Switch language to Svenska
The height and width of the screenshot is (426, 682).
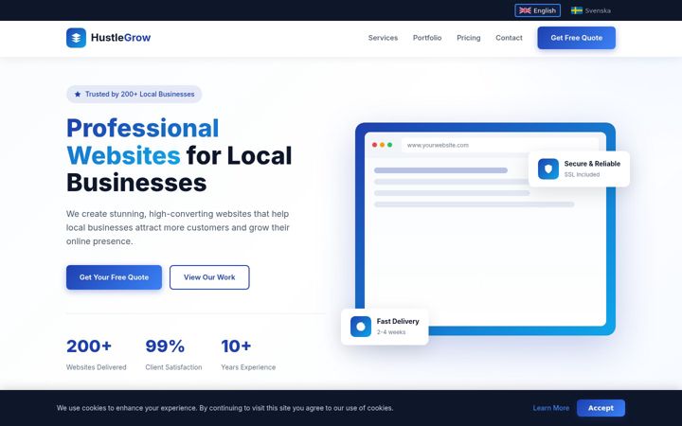(x=591, y=10)
